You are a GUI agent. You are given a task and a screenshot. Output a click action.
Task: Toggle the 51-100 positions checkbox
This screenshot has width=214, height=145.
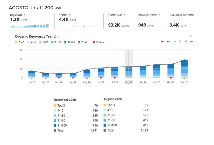[x=65, y=42]
